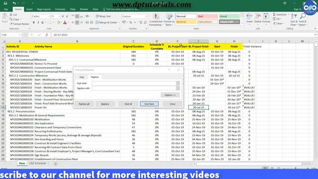
Task: Click the Increase Indent icon
Action: pyautogui.click(x=91, y=22)
